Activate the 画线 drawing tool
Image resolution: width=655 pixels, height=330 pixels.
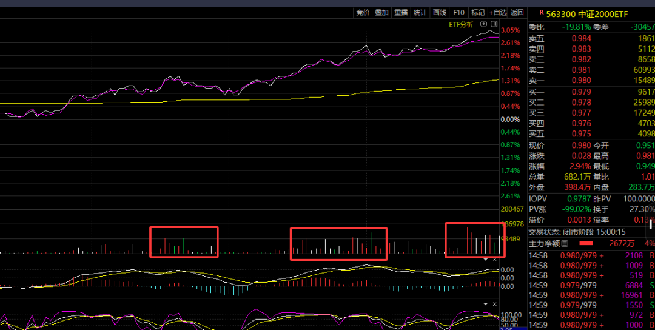pyautogui.click(x=440, y=13)
